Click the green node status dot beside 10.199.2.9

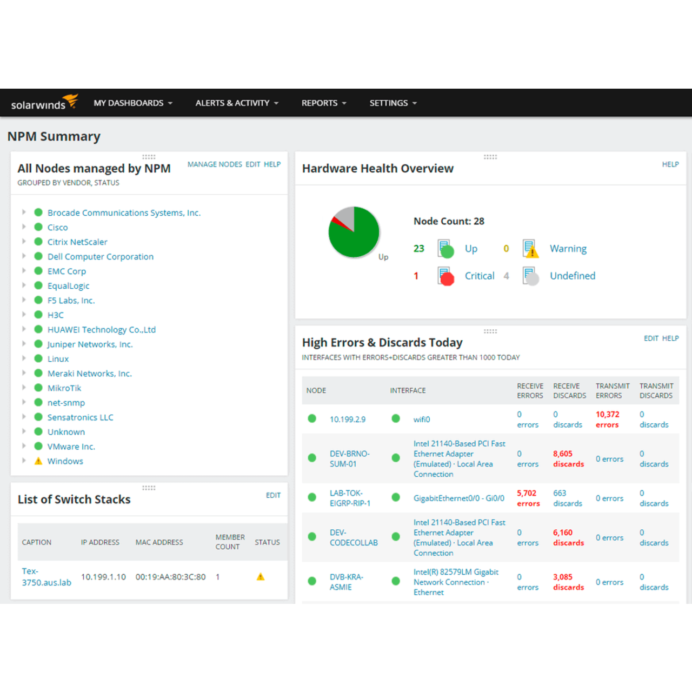tap(312, 419)
